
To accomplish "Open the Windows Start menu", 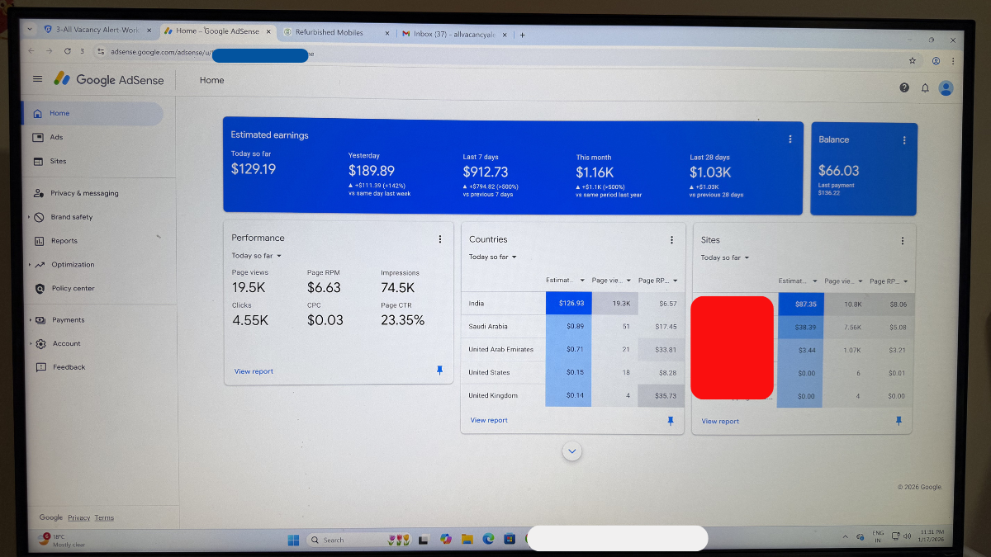I will pyautogui.click(x=293, y=540).
